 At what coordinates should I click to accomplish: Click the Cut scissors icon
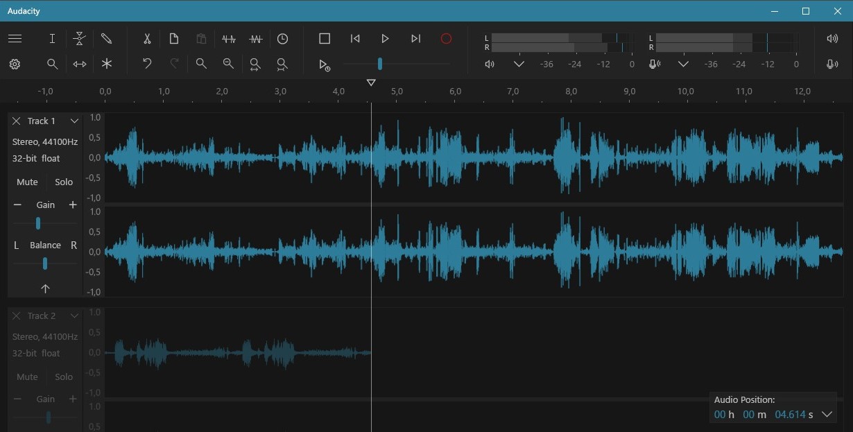coord(147,39)
